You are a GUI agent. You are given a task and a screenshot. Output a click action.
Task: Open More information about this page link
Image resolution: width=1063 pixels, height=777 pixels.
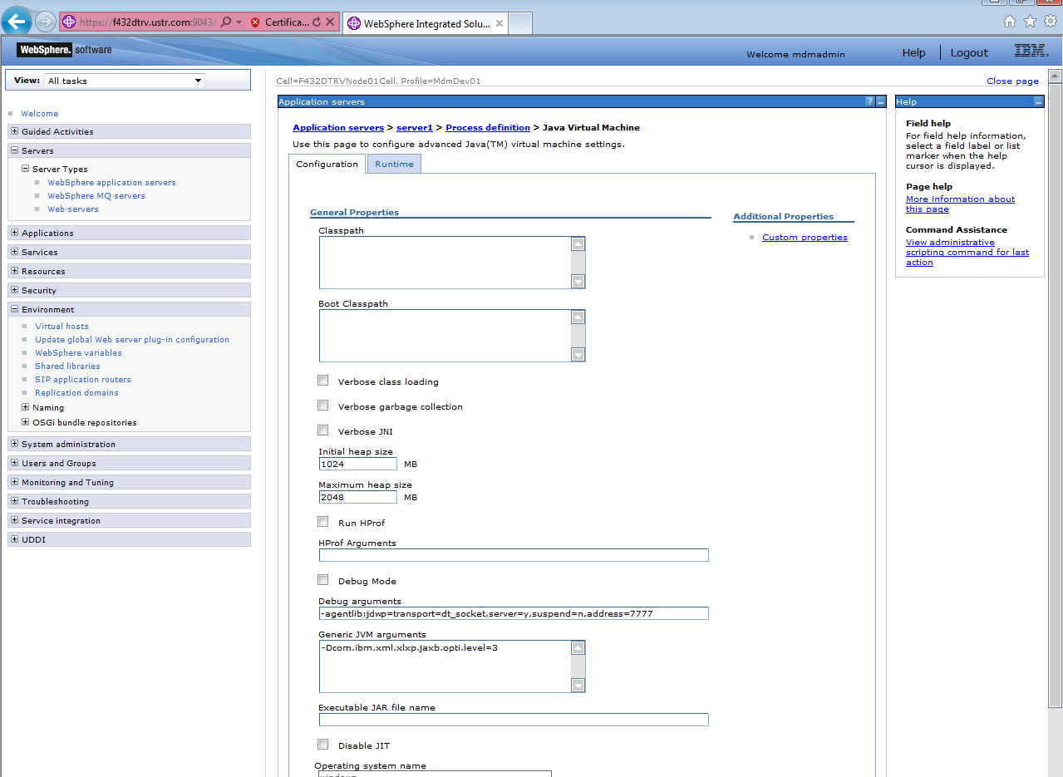point(960,204)
